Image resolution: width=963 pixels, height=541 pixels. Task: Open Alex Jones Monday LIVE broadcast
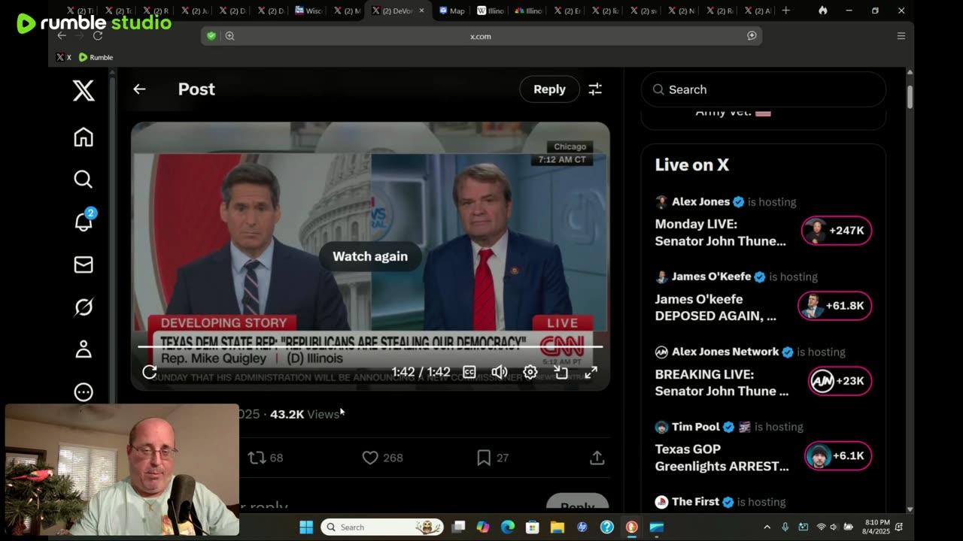(720, 232)
